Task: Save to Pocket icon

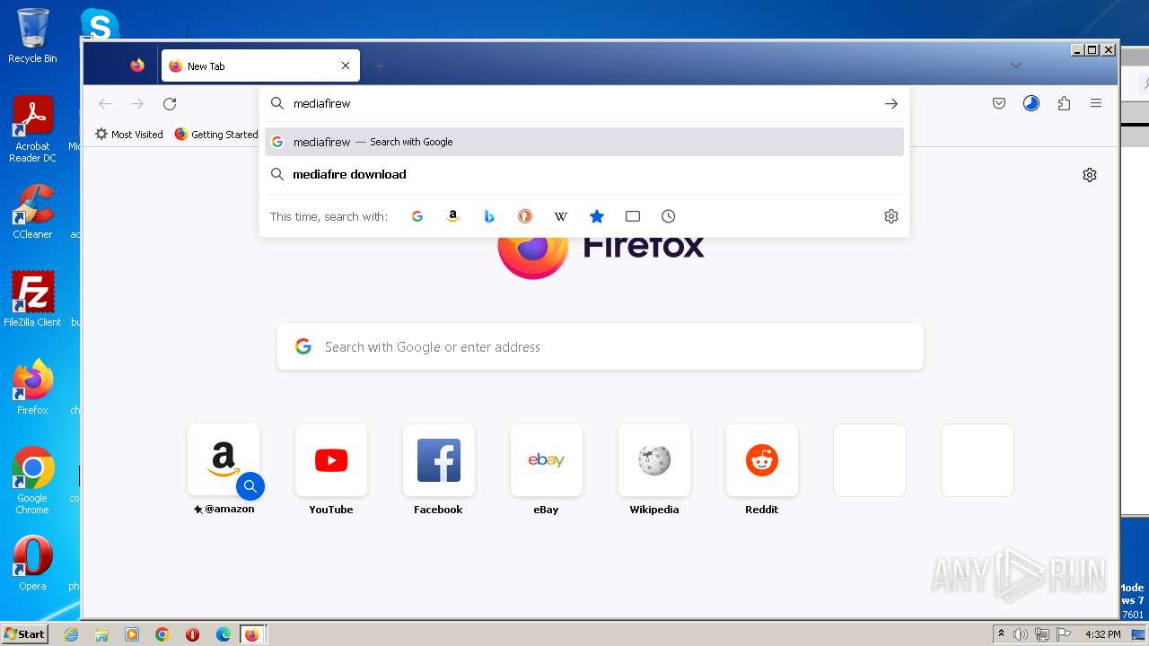Action: click(999, 104)
